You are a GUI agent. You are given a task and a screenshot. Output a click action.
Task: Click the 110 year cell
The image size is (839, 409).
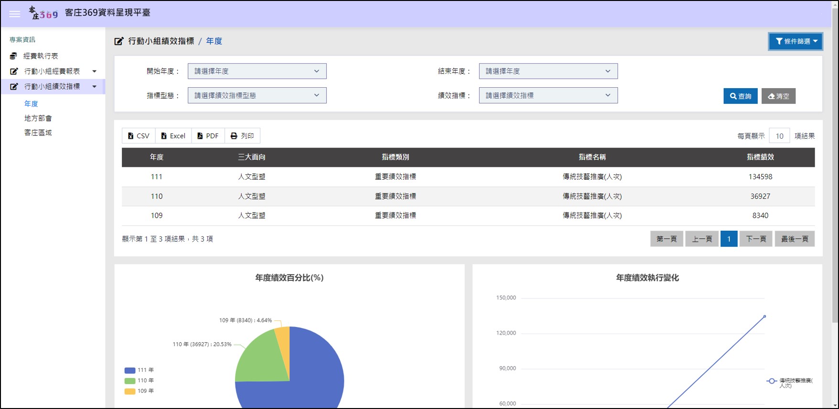click(x=157, y=196)
